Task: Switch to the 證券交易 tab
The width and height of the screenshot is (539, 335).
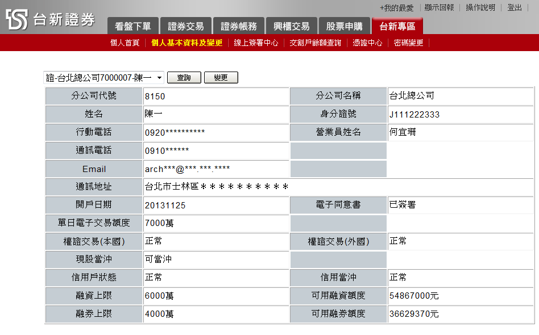Action: coord(185,26)
